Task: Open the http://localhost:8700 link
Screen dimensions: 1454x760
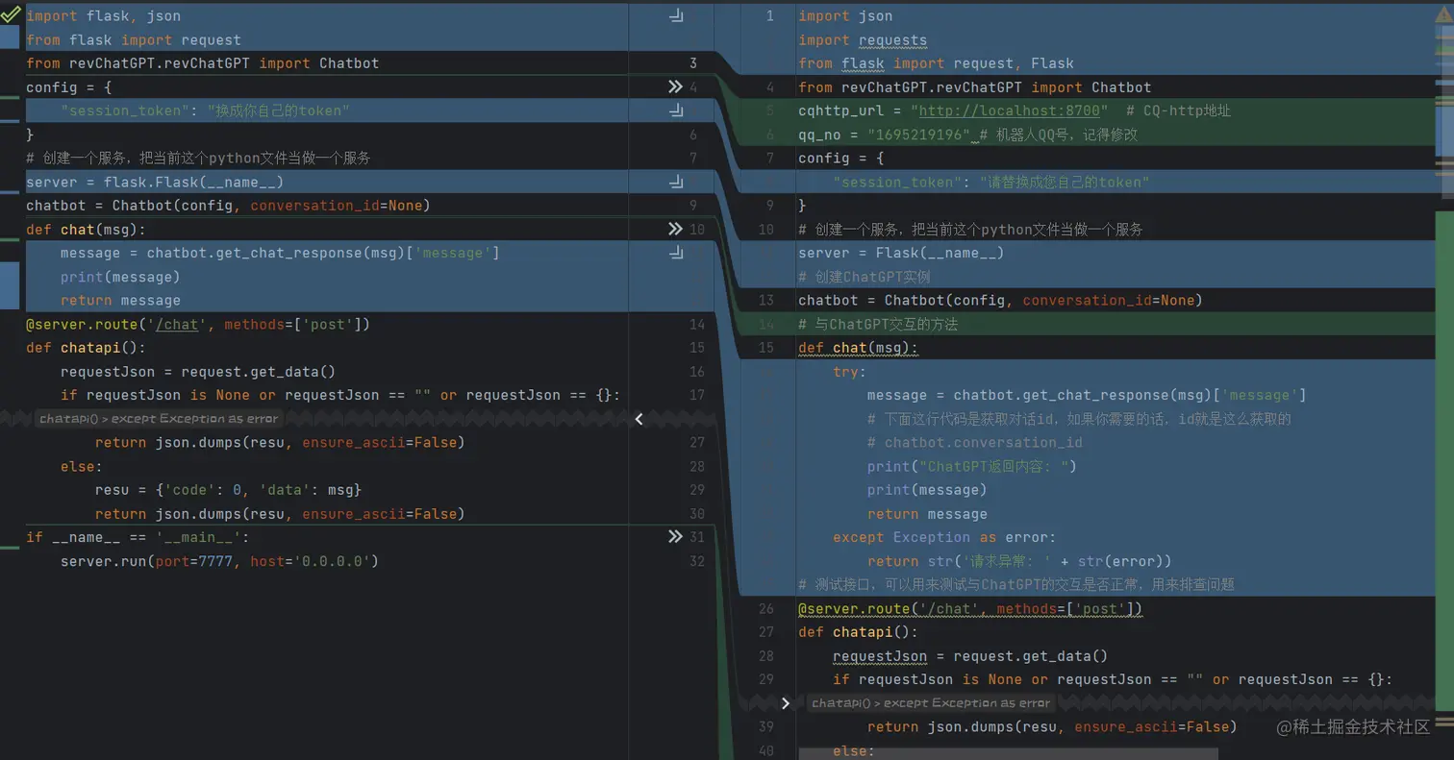Action: tap(1009, 110)
